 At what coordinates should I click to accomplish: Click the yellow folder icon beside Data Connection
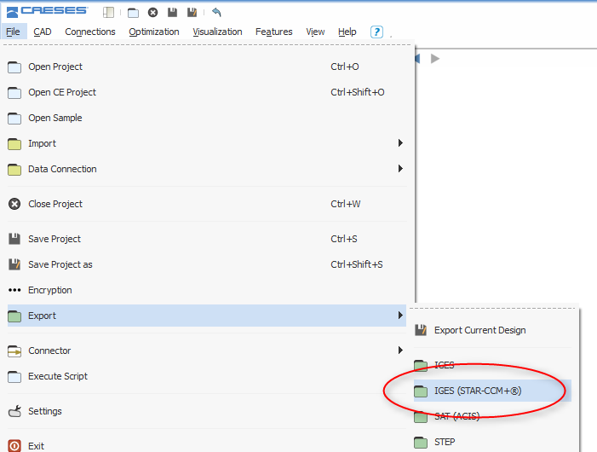point(14,169)
